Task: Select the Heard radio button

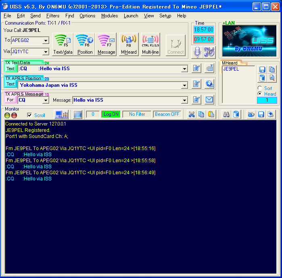Action: coord(259,94)
